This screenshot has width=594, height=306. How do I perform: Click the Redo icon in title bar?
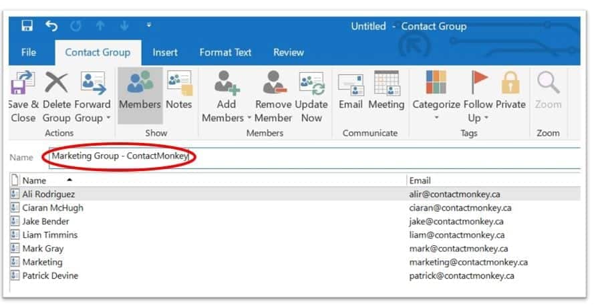76,26
